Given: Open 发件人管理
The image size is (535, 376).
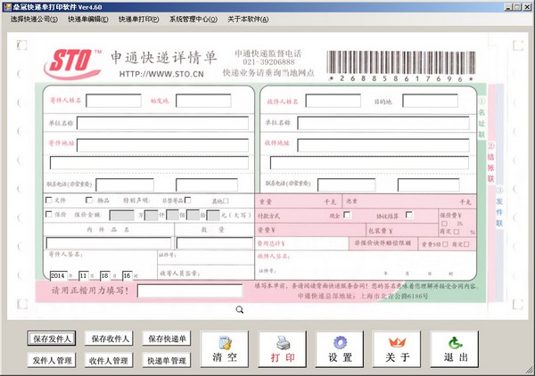Looking at the screenshot, I should [52, 360].
